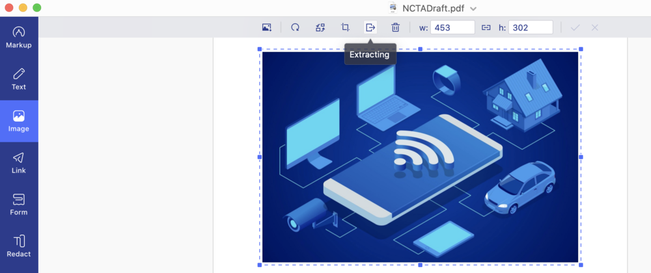Image resolution: width=651 pixels, height=273 pixels.
Task: Click the Wi-Fi smartphone illustration image
Action: (x=420, y=157)
